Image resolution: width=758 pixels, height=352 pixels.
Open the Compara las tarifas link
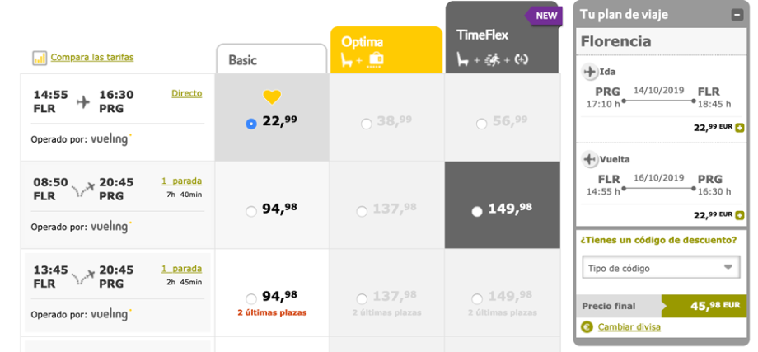pos(92,58)
